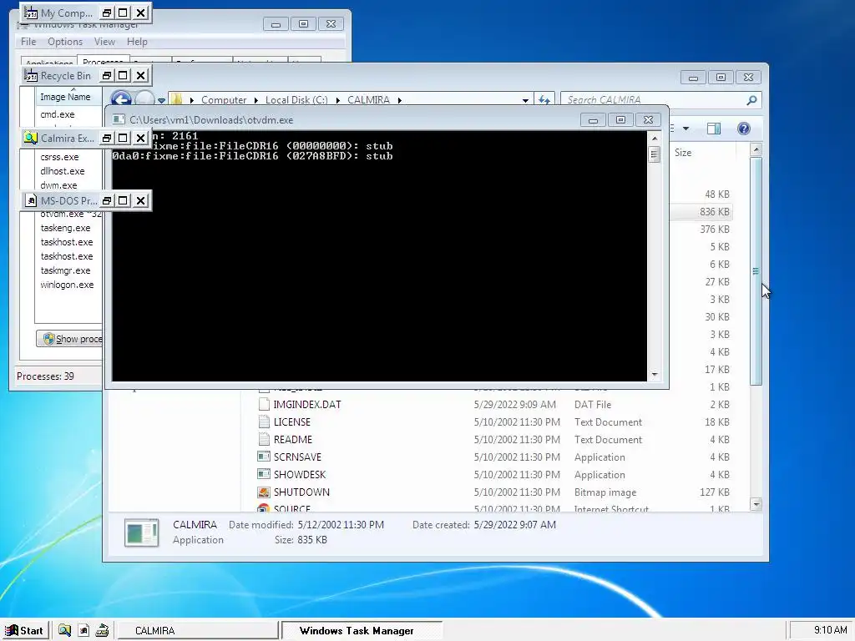Select taskmgr.exe process row

click(65, 270)
